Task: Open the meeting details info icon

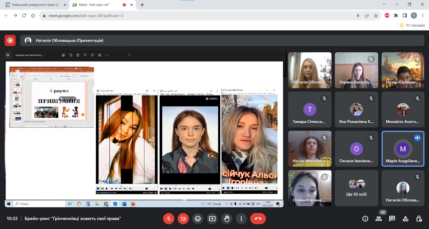Action: coord(365,219)
